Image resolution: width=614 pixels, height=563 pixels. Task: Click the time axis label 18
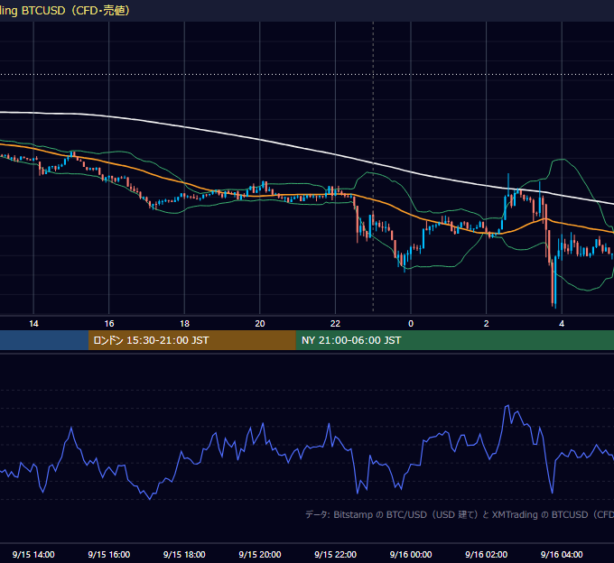pos(184,324)
